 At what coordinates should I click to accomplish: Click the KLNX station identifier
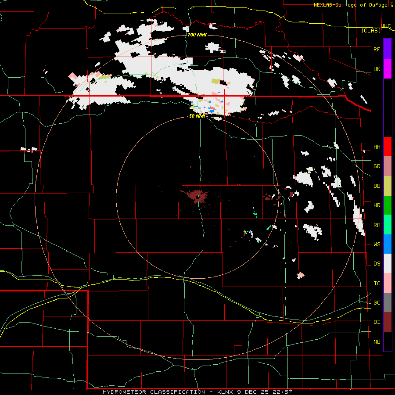[x=225, y=392]
